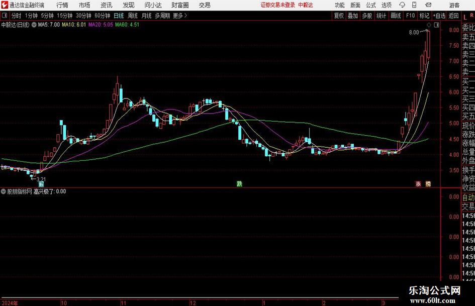Image resolution: width=475 pixels, height=306 pixels.
Task: Click the R tab in right sidebar
Action: click(x=471, y=15)
